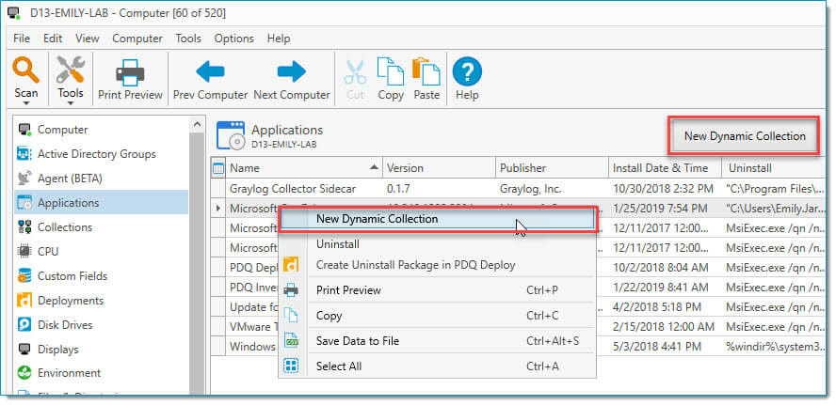Screen dimensions: 836x405
Task: Open Custom Fields in the sidebar
Action: click(x=72, y=276)
